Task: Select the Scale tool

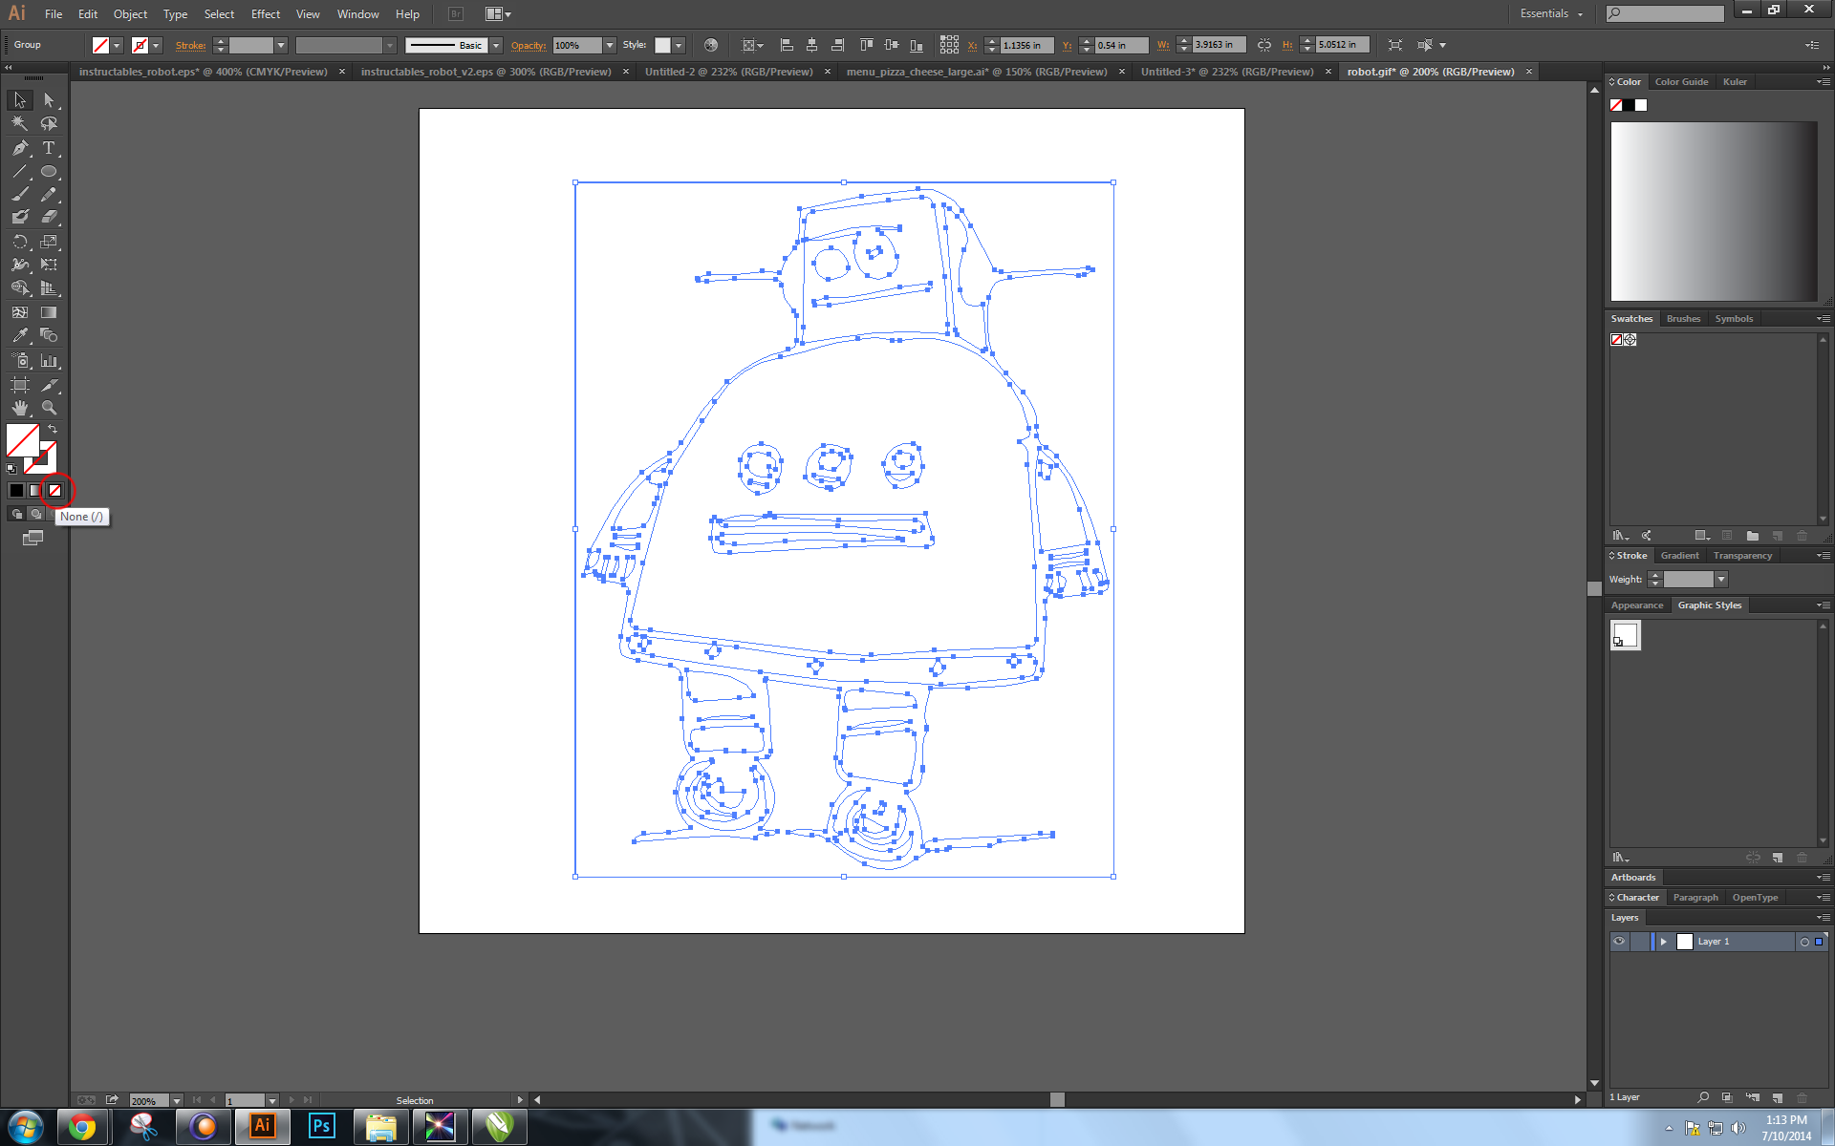Action: point(49,242)
